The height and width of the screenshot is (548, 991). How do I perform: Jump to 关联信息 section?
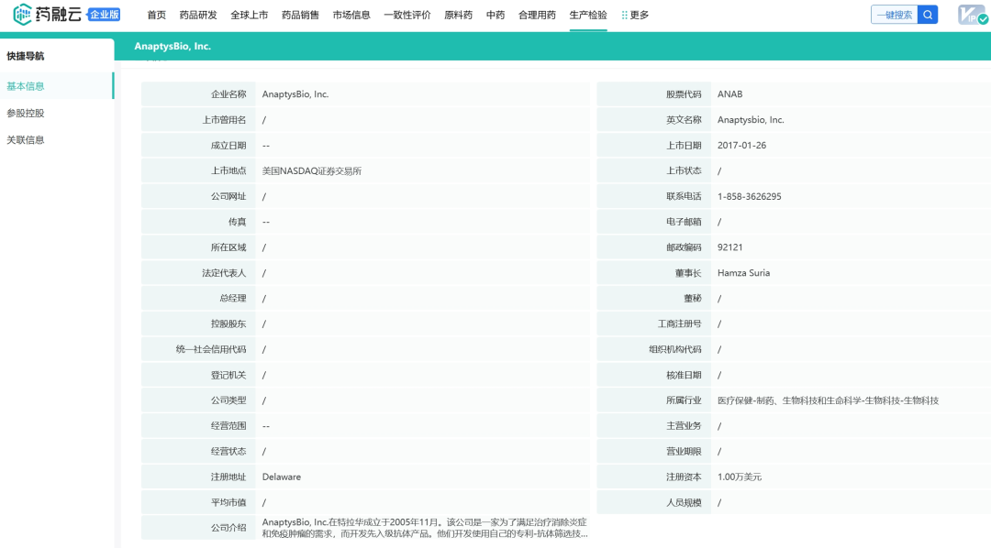[x=26, y=139]
